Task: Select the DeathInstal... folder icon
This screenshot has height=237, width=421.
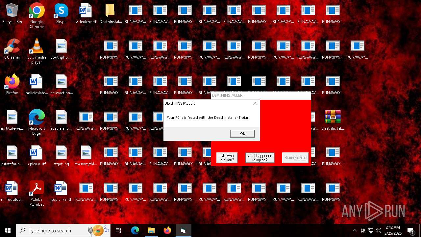Action: click(x=111, y=14)
